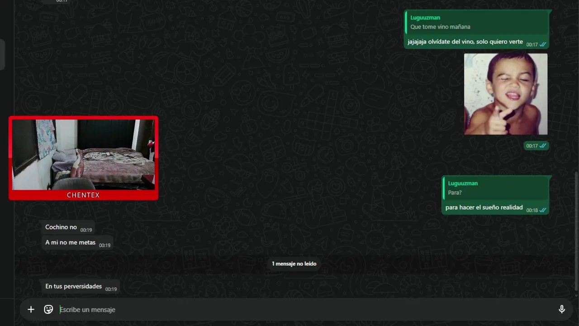579x326 pixels.
Task: Click the 00:17 timestamp under the sticker
Action: click(x=532, y=146)
